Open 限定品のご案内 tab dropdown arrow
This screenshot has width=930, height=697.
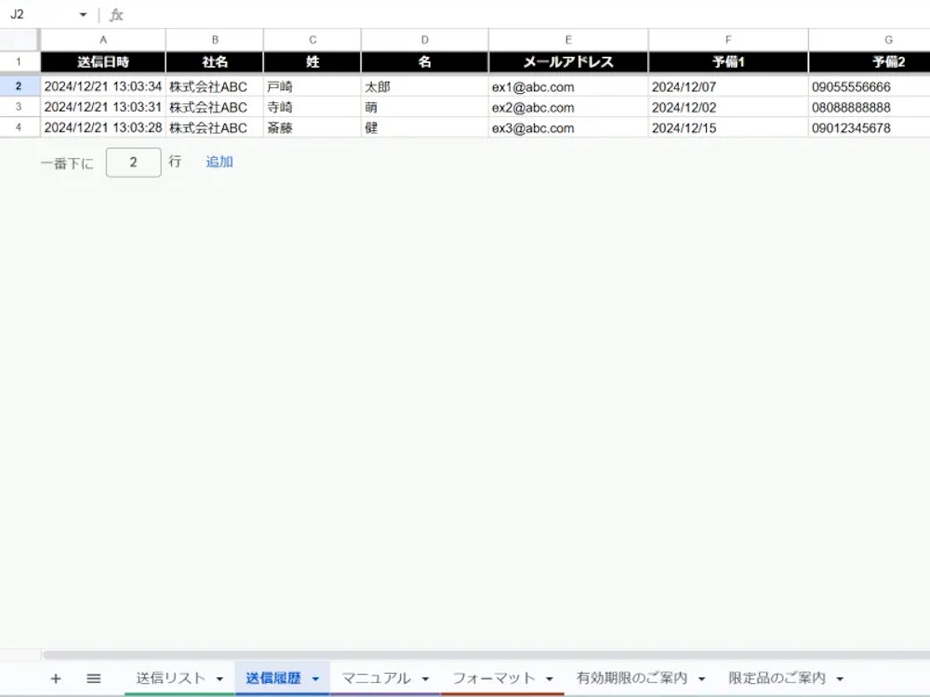coord(840,679)
